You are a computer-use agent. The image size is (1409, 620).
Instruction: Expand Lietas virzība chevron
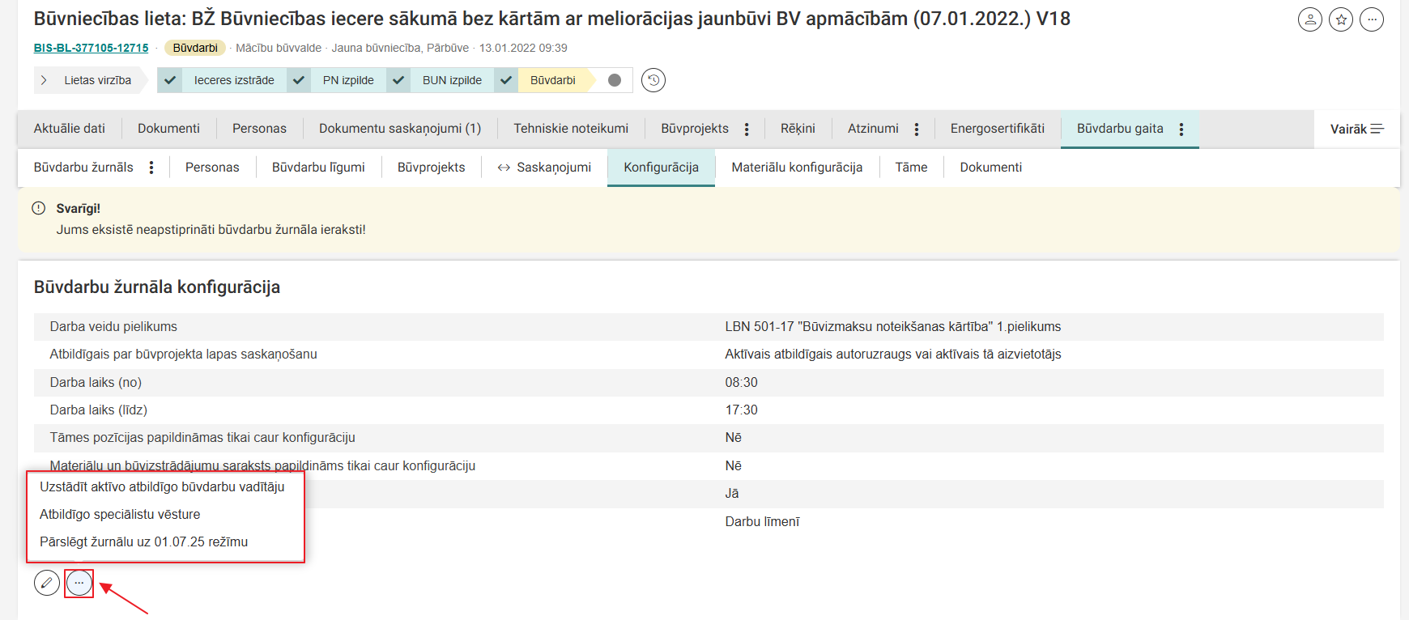[x=44, y=80]
